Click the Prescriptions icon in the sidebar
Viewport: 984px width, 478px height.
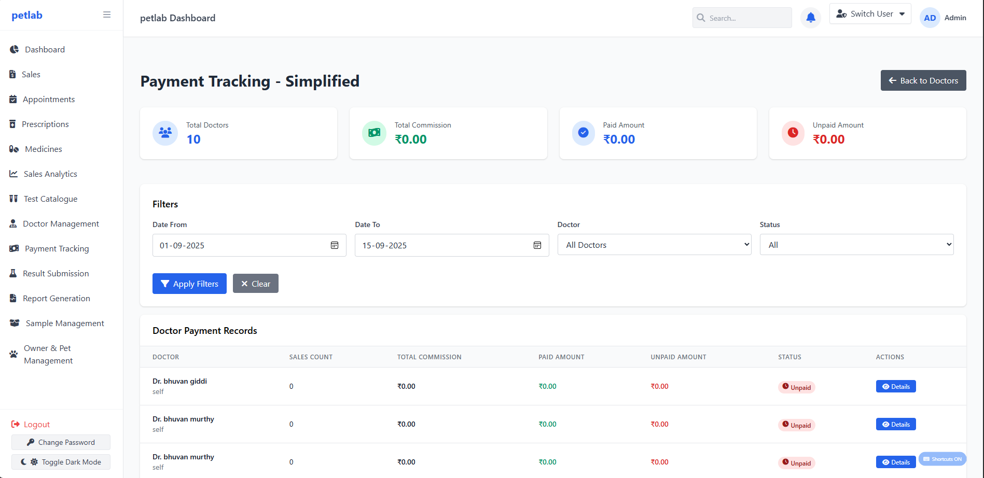click(13, 124)
